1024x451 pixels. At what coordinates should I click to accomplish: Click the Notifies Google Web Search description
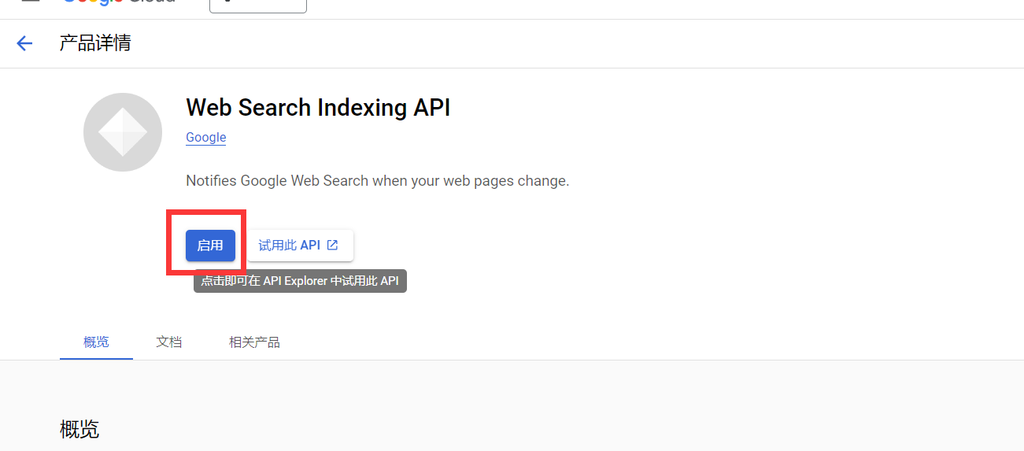click(377, 181)
